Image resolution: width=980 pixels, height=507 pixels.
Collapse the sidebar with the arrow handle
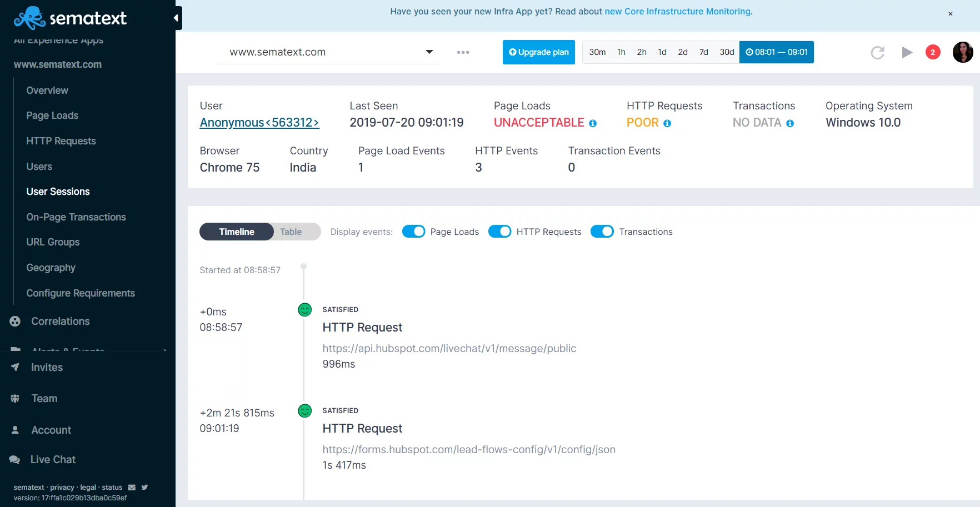pyautogui.click(x=177, y=18)
